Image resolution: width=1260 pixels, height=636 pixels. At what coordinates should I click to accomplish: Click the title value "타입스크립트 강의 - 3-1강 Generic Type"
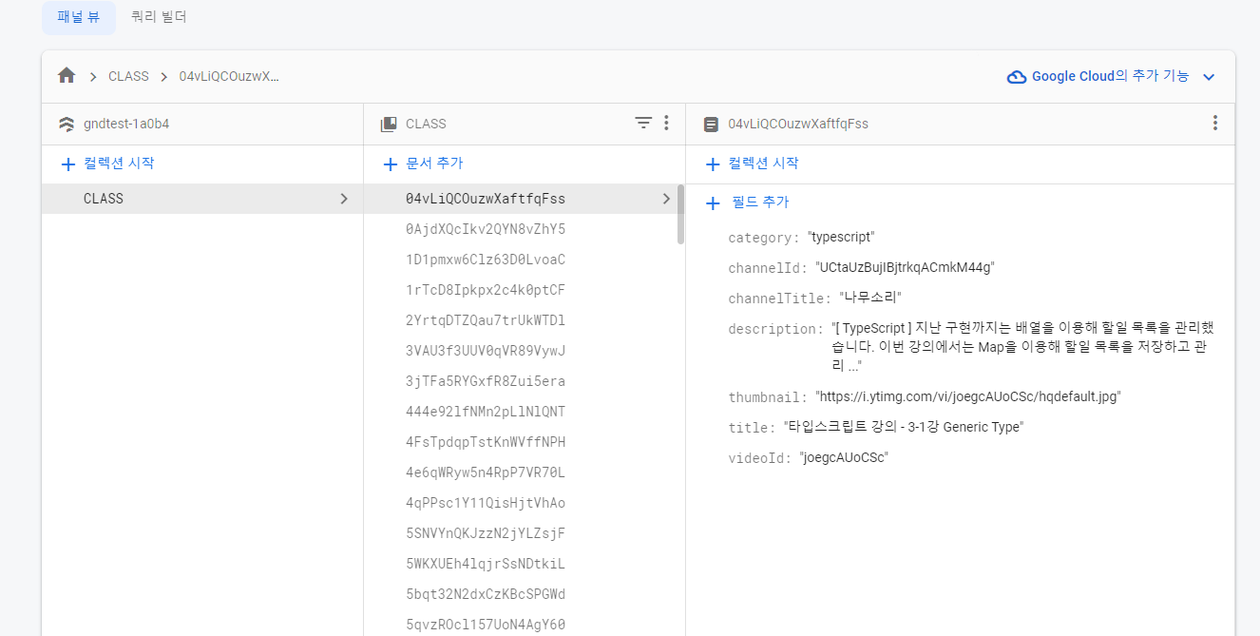coord(904,427)
